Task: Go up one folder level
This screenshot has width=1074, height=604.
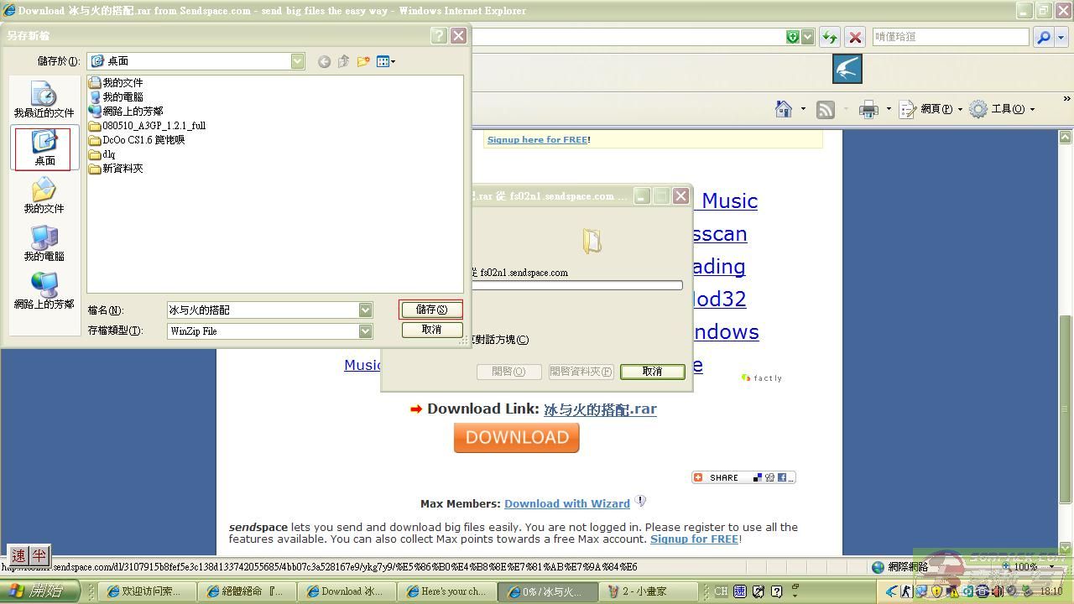Action: (x=343, y=61)
